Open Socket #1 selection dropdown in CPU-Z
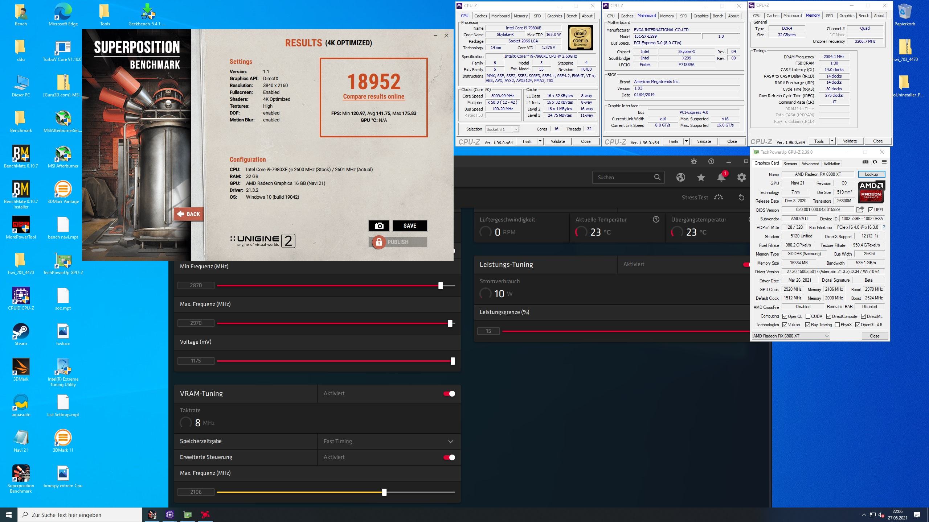The width and height of the screenshot is (929, 522). [502, 129]
